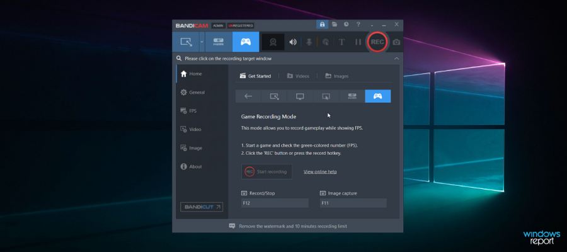567x252 pixels.
Task: Open the BANDICUT link button
Action: [x=202, y=207]
